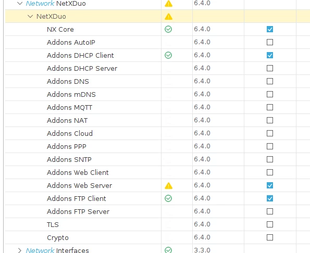Enable Addons PPP checkbox
The height and width of the screenshot is (253, 310).
tap(270, 146)
